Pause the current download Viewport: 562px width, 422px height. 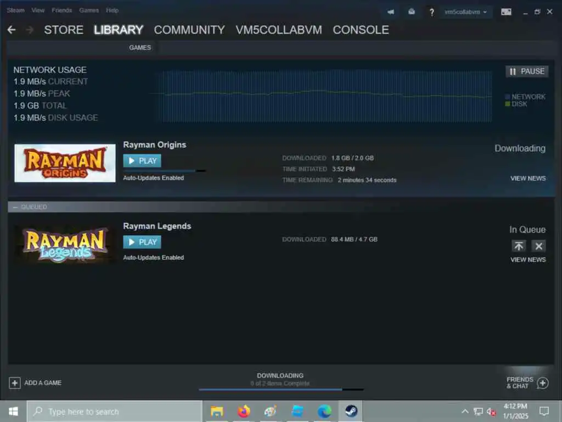click(527, 71)
